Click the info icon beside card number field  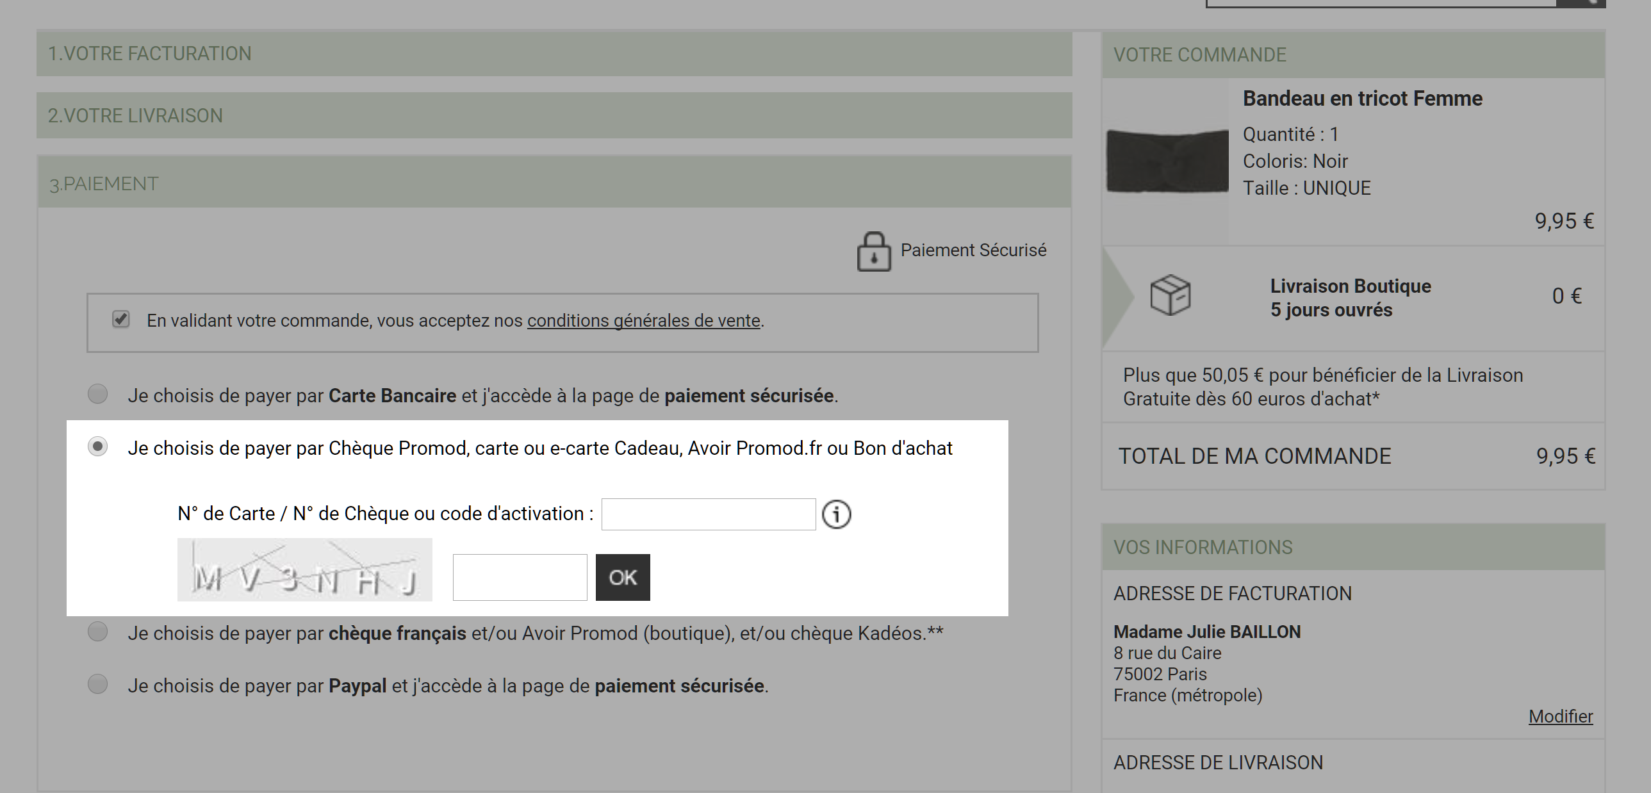click(837, 514)
